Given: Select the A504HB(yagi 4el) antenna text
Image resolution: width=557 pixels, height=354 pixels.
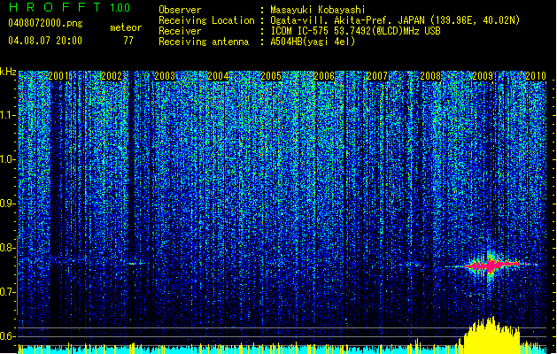Looking at the screenshot, I should pos(313,42).
